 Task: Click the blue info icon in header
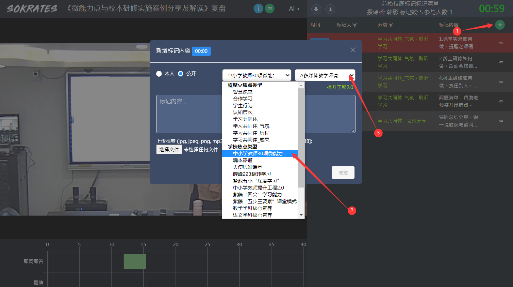[x=258, y=8]
